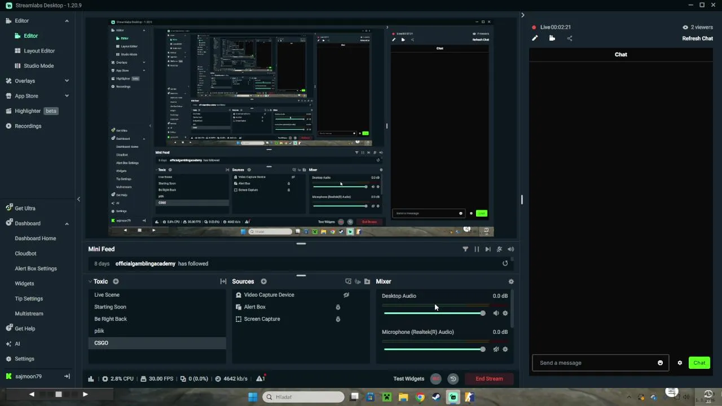
Task: Show the hidden Video Capture Device source
Action: click(x=346, y=295)
